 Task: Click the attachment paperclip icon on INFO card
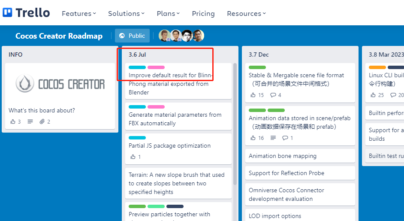[42, 121]
